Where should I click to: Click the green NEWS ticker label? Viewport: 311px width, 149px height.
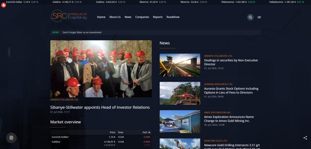pos(56,33)
